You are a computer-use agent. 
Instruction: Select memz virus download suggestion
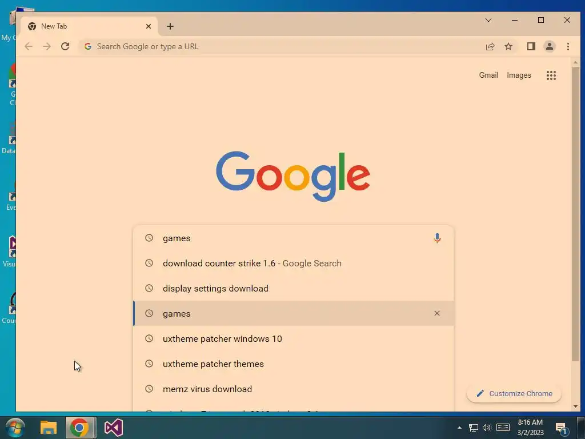pos(293,389)
